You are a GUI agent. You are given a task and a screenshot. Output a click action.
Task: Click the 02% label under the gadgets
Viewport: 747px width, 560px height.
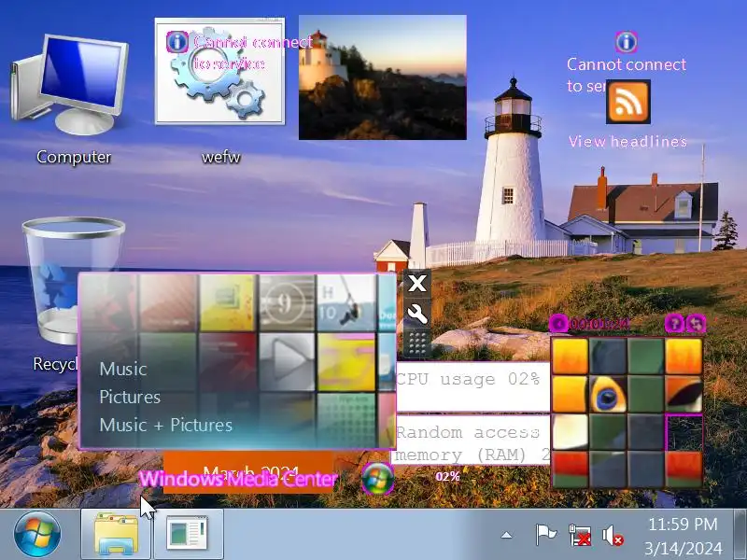[447, 476]
